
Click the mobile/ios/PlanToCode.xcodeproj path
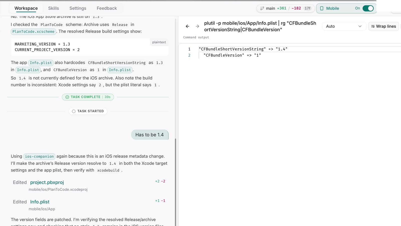point(58,190)
